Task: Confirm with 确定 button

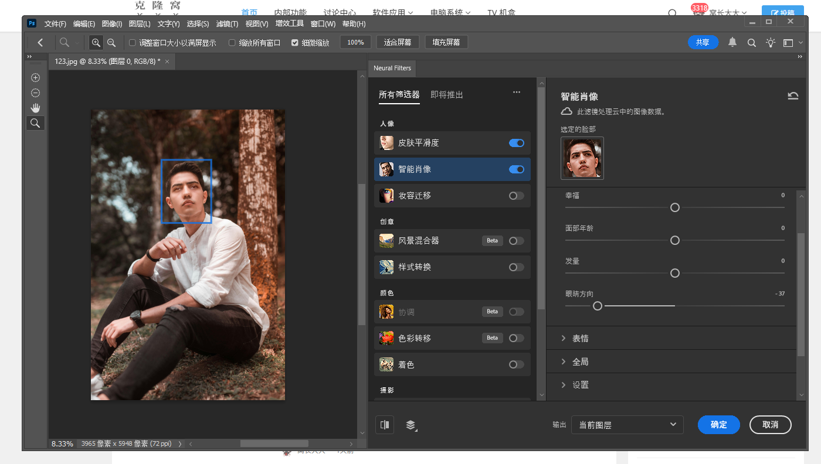Action: pyautogui.click(x=719, y=425)
